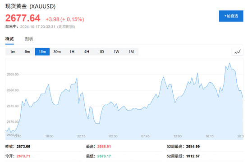Click the 07:45 time axis label
The height and width of the screenshot is (165, 248).
[145, 136]
